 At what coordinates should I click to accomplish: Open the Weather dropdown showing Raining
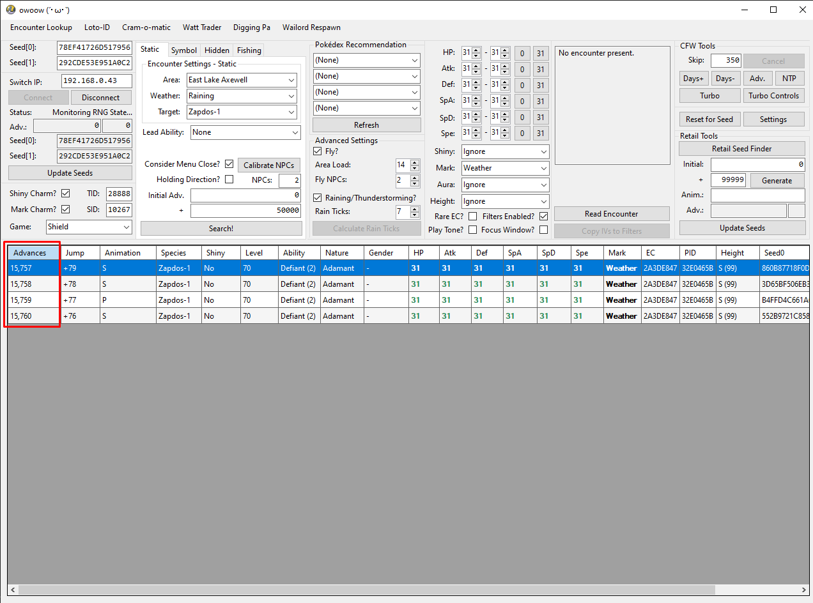click(242, 96)
